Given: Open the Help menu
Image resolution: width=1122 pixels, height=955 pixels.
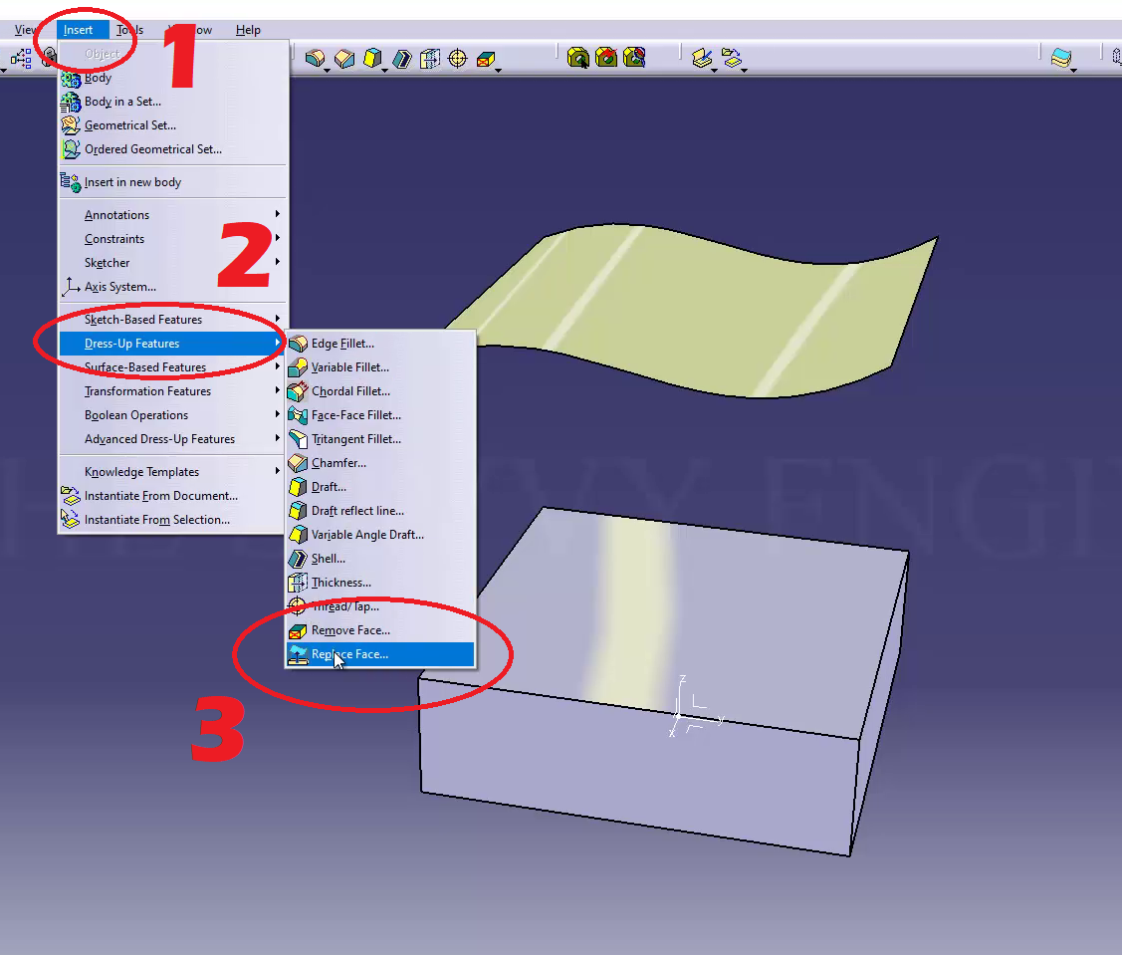Looking at the screenshot, I should point(248,30).
